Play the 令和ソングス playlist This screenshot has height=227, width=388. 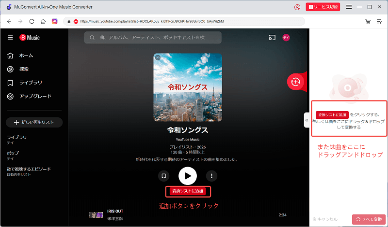188,176
